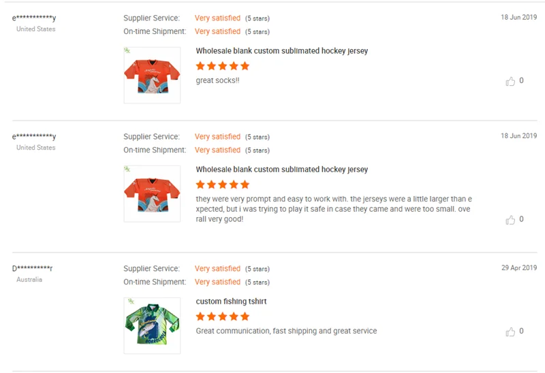
Task: Click the star rating above "great socks!!"
Action: (222, 66)
